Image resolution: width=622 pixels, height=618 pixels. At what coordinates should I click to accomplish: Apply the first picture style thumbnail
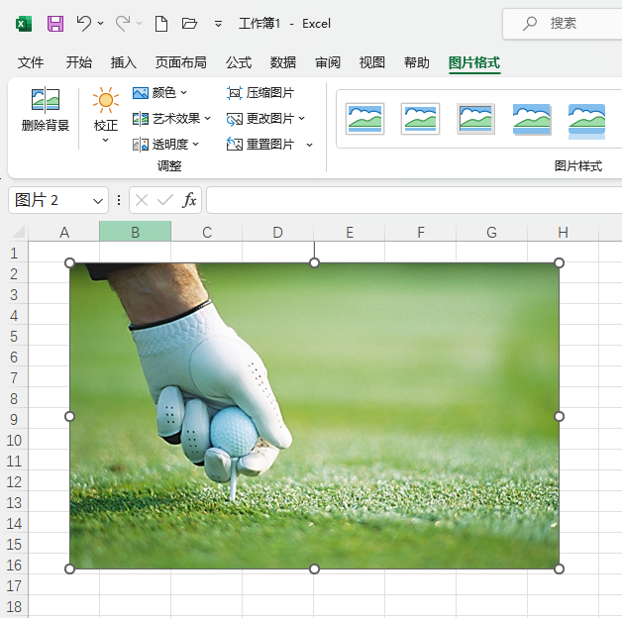[364, 119]
